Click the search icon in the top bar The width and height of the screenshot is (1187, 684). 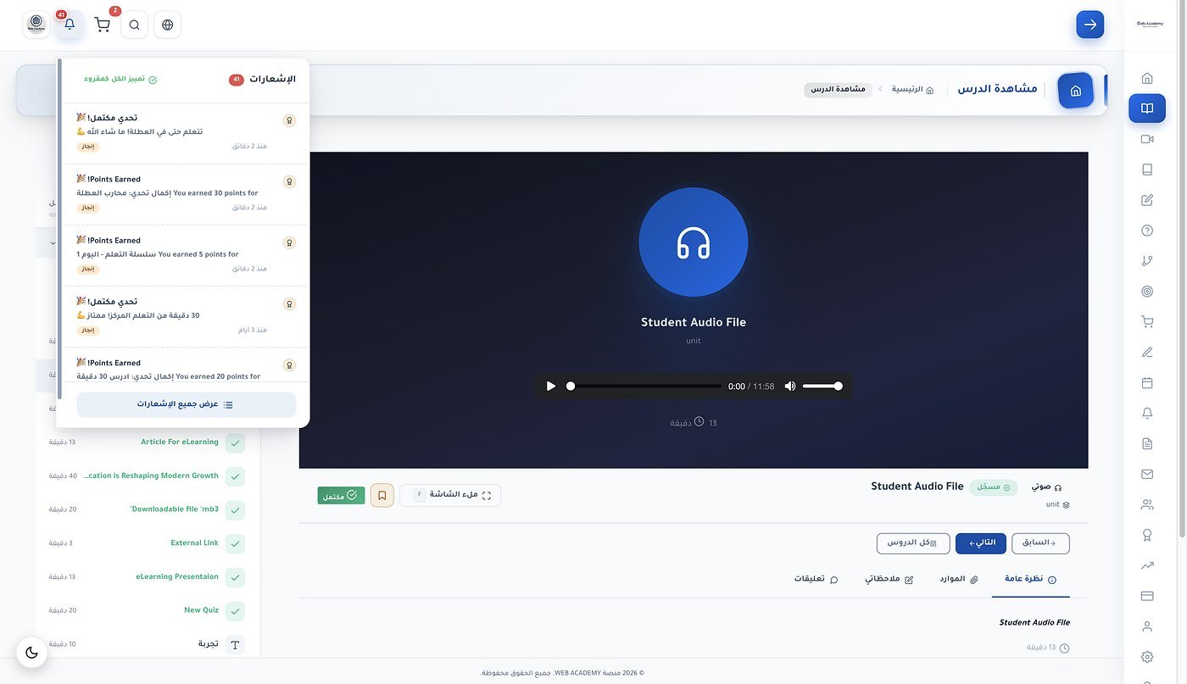pos(134,25)
